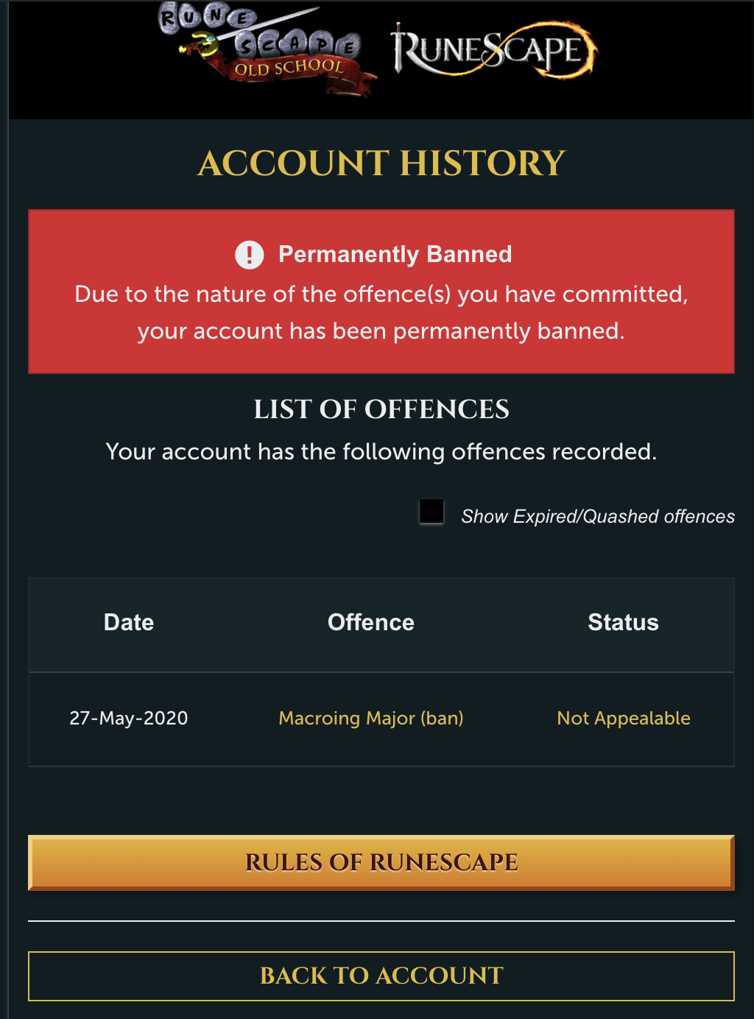754x1019 pixels.
Task: Click the Permanently Banned heading
Action: (395, 254)
